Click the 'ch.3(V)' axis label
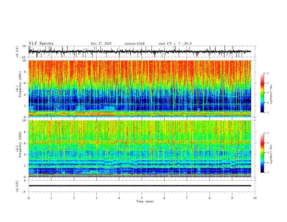Viewport: 287px width, 222px height. tap(17, 186)
